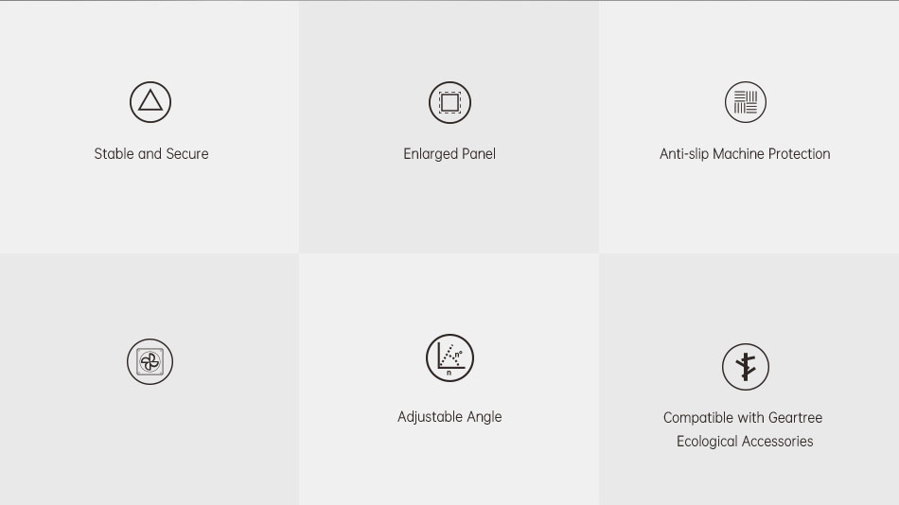Choose the Geartree Ecological Accessories tile
Image resolution: width=899 pixels, height=505 pixels.
[749, 379]
